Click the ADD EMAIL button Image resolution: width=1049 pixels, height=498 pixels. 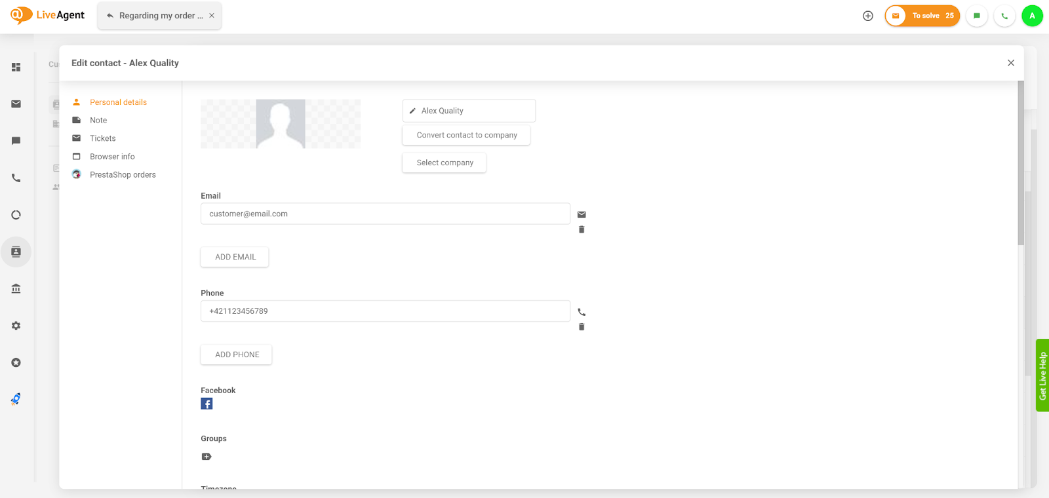tap(235, 257)
